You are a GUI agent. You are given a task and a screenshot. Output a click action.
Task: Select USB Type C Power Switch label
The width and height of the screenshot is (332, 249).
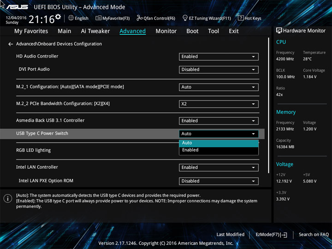coord(42,133)
